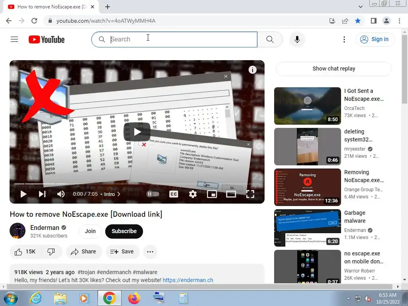Share this video
Viewport: 408px width, 306px height.
click(x=84, y=252)
